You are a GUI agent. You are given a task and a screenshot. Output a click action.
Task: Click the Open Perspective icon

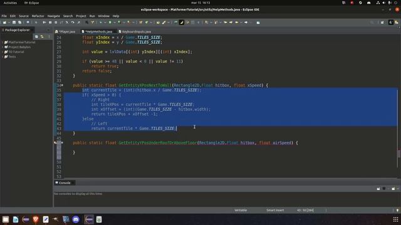[382, 22]
